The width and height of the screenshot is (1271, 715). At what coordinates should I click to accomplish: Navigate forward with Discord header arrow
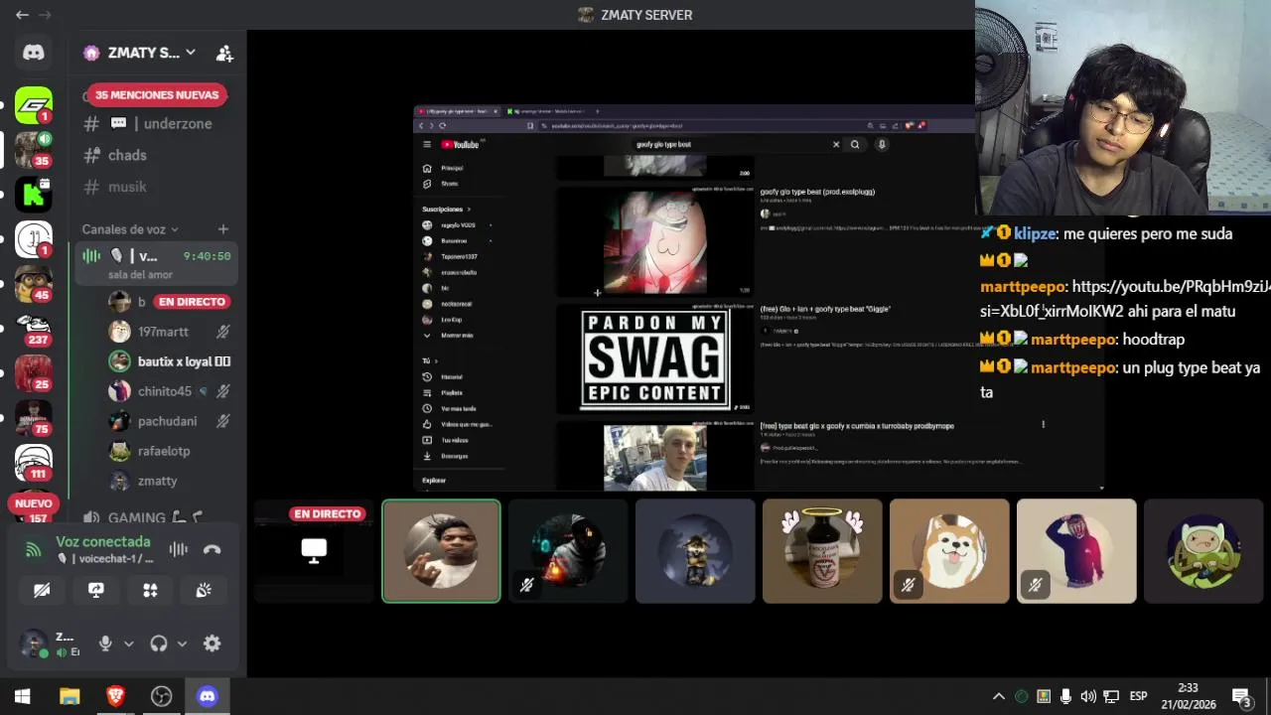[45, 15]
